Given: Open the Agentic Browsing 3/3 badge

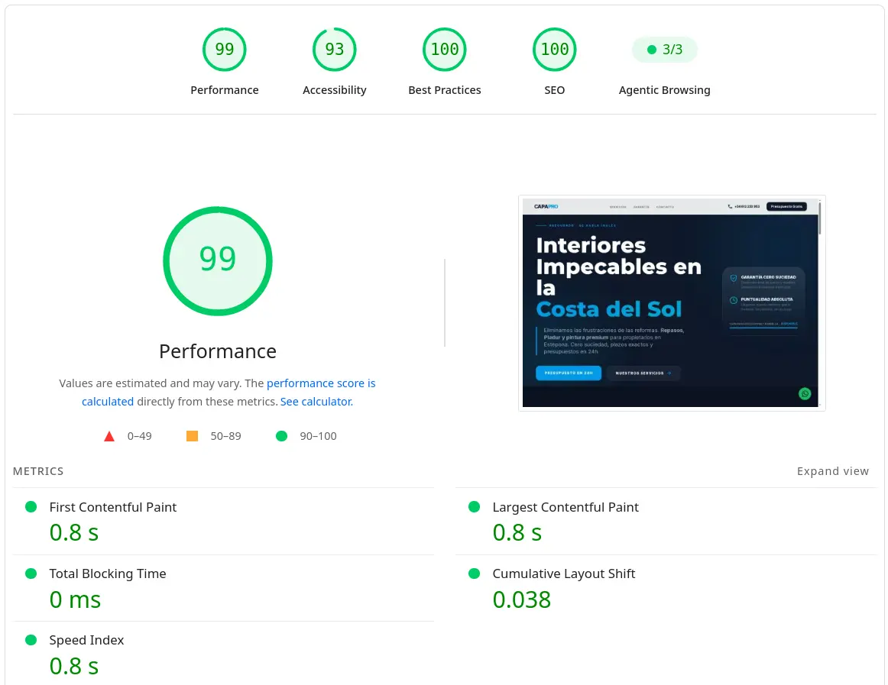Looking at the screenshot, I should 664,50.
